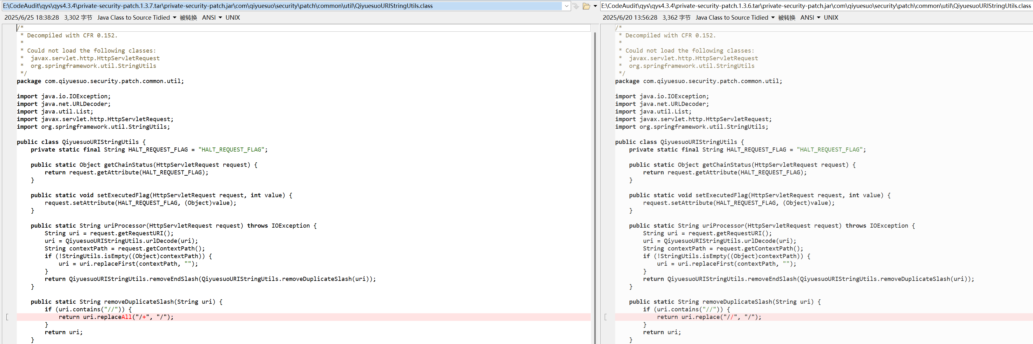Click the left gutter diff bracket marker
1033x344 pixels.
point(7,317)
